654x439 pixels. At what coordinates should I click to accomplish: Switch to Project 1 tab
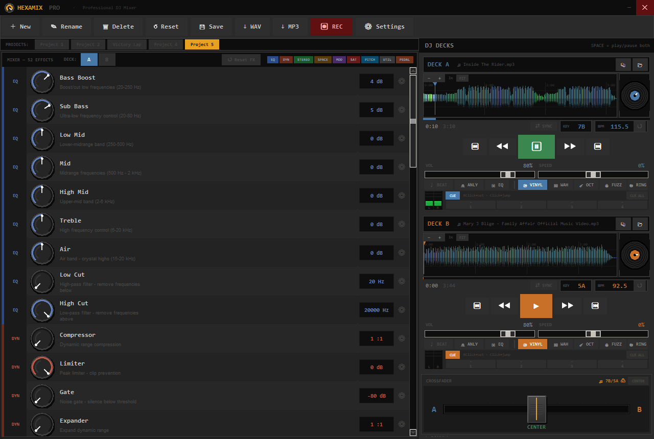(x=52, y=44)
